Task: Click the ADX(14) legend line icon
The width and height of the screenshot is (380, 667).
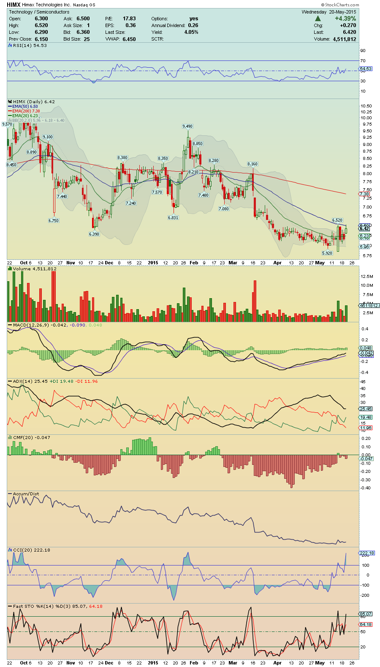Action: click(x=10, y=381)
